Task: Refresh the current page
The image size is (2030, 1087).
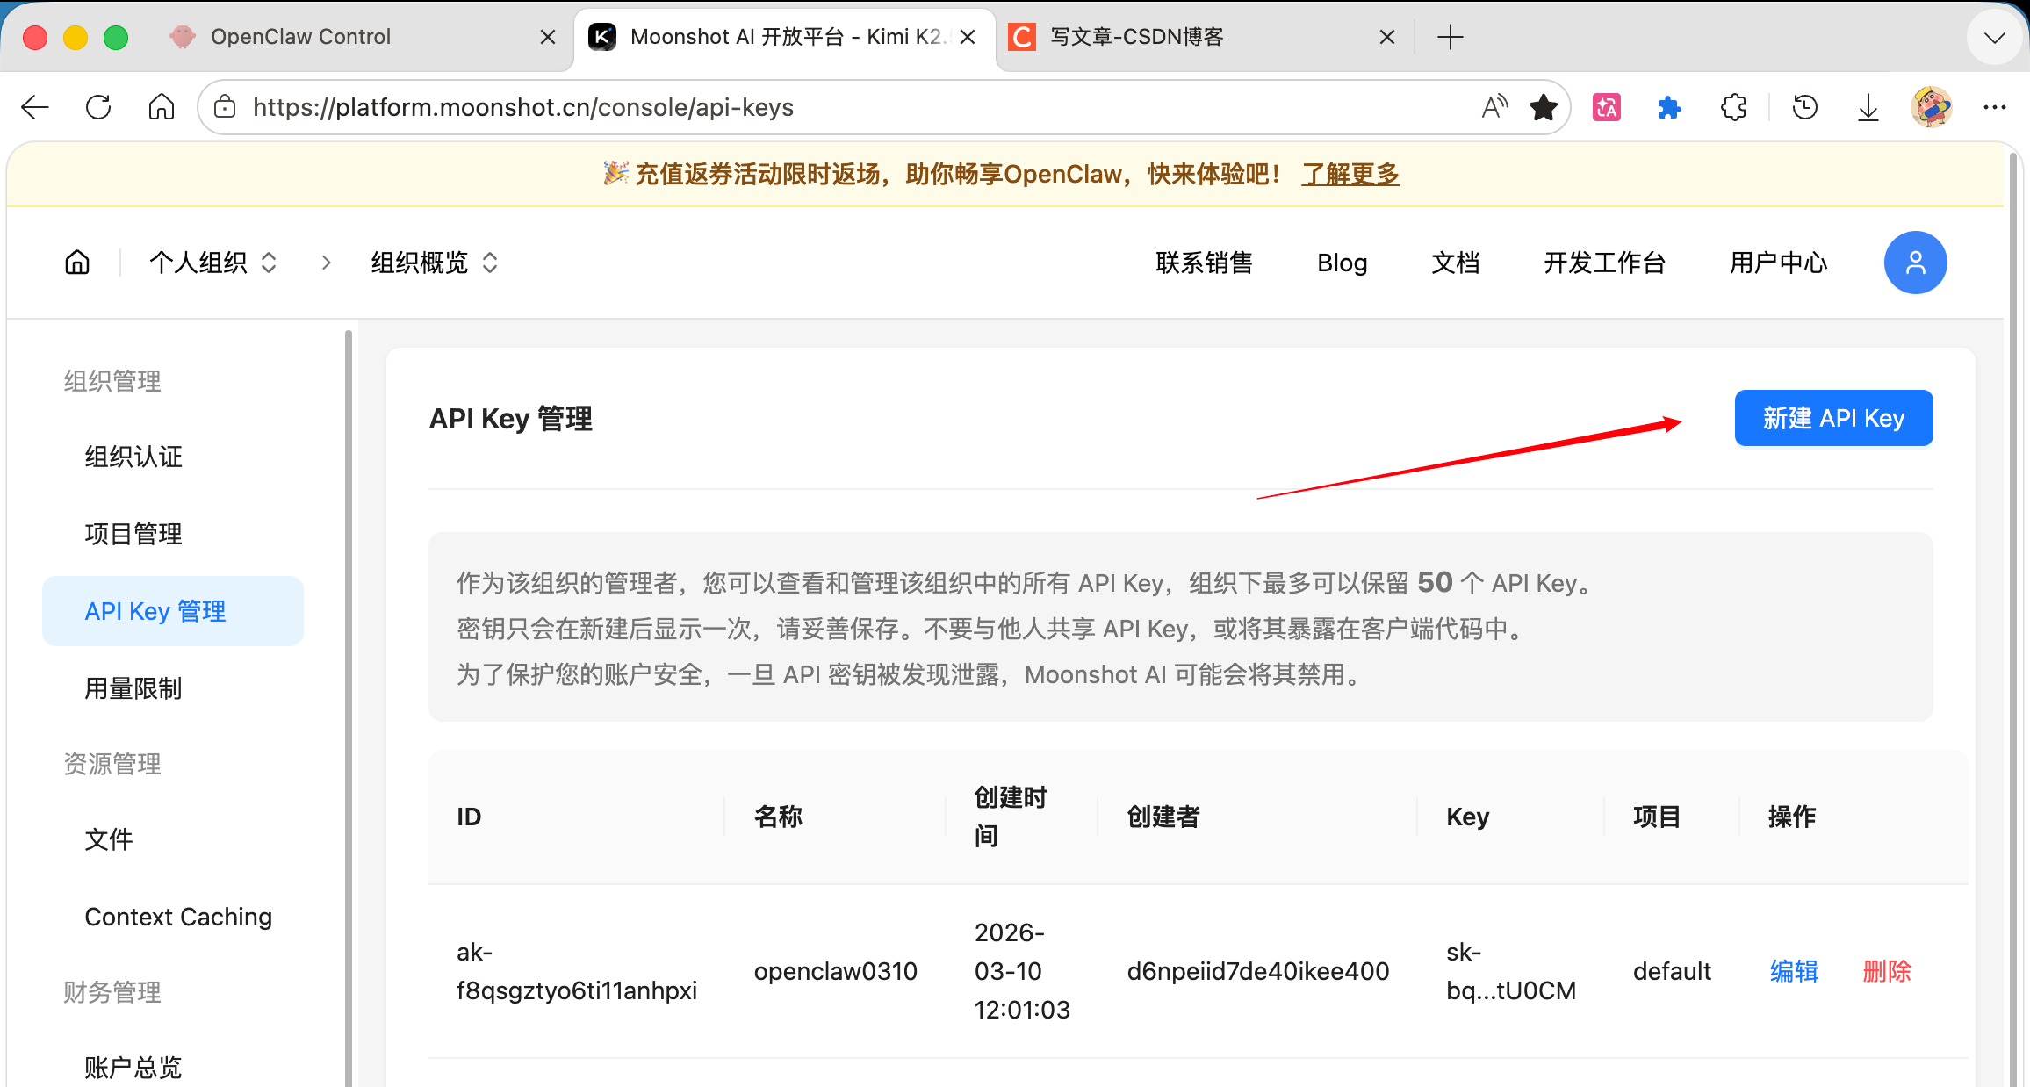Action: pyautogui.click(x=98, y=106)
